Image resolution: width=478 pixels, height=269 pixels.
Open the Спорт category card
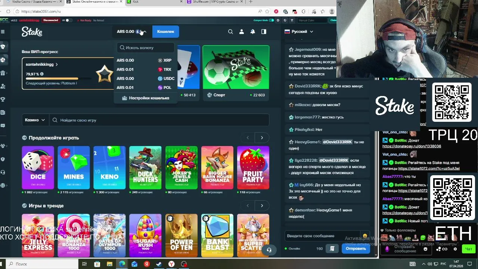pyautogui.click(x=236, y=73)
